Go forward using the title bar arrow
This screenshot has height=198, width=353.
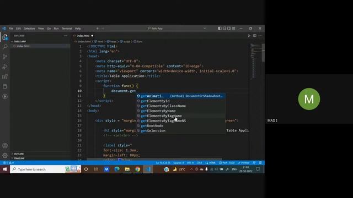coord(103,29)
